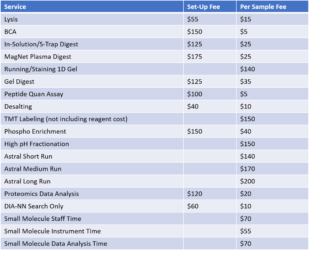The height and width of the screenshot is (253, 310).
Task: Click the Astral Short Run $140 fee
Action: point(247,157)
